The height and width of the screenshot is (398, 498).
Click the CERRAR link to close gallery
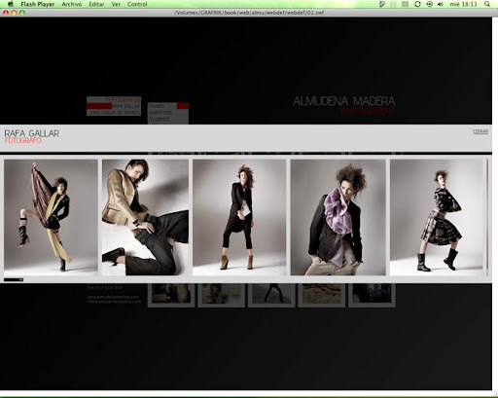pyautogui.click(x=480, y=131)
